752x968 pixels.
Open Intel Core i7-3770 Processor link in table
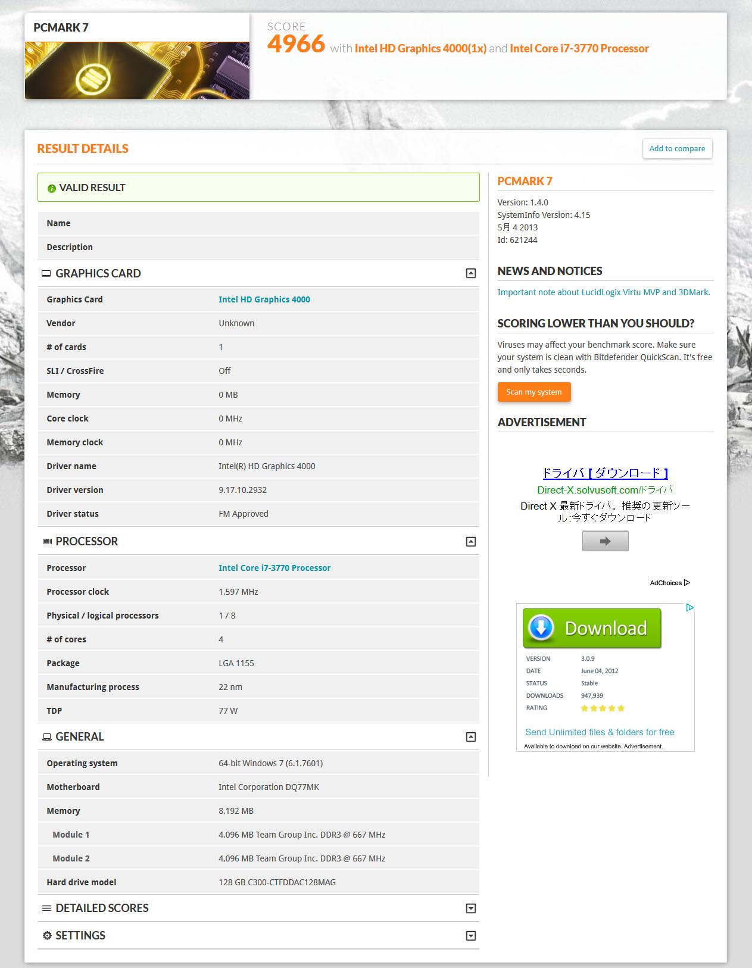pos(274,568)
